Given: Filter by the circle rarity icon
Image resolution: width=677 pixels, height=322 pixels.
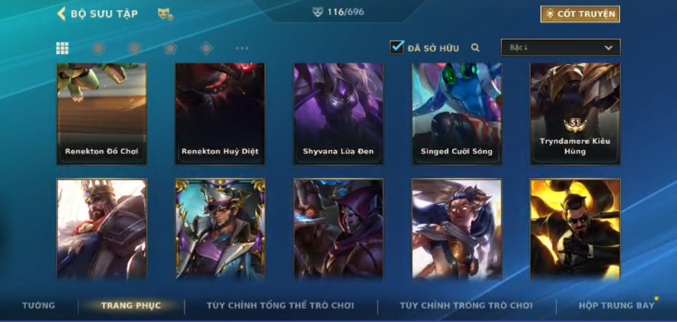Looking at the screenshot, I should click(98, 48).
